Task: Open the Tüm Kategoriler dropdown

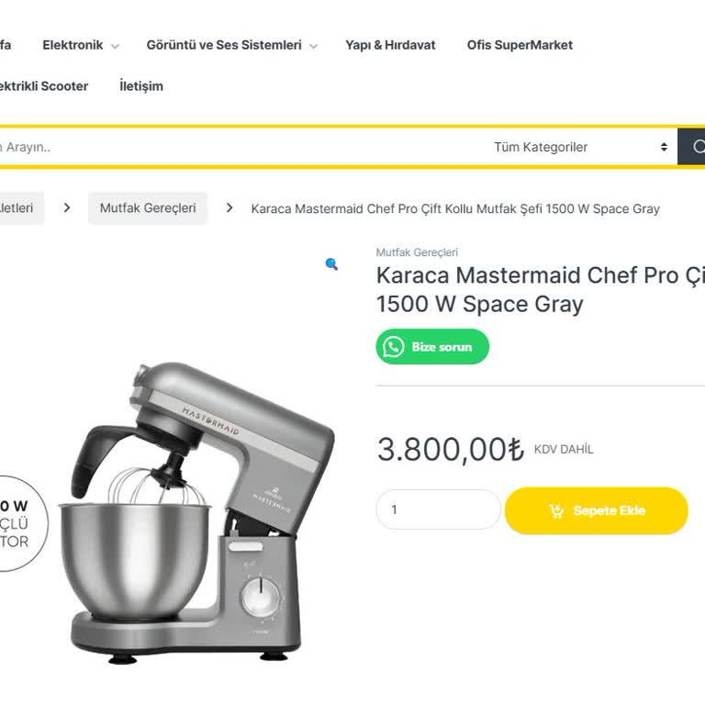Action: coord(580,147)
